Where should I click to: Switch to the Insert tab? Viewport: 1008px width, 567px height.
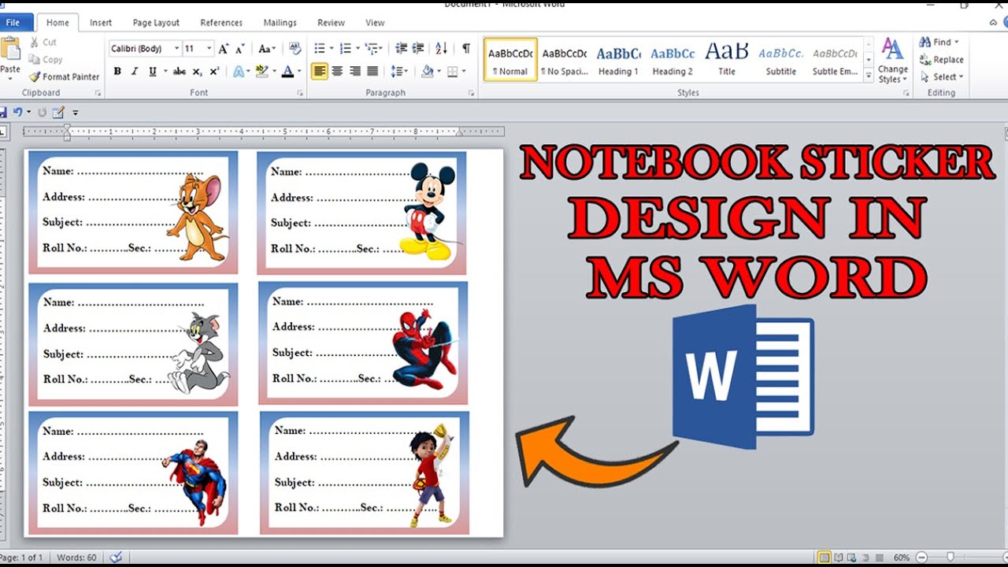[x=101, y=23]
